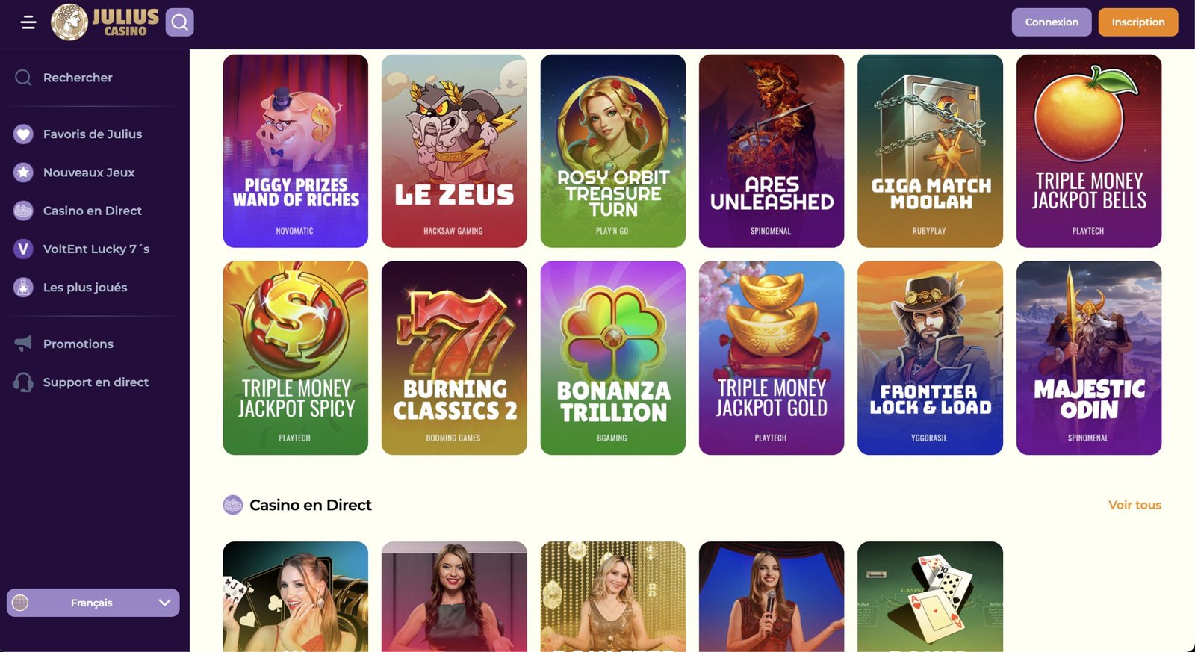Click the VoltEnt Lucky 7's V icon
The width and height of the screenshot is (1195, 652).
(x=23, y=249)
